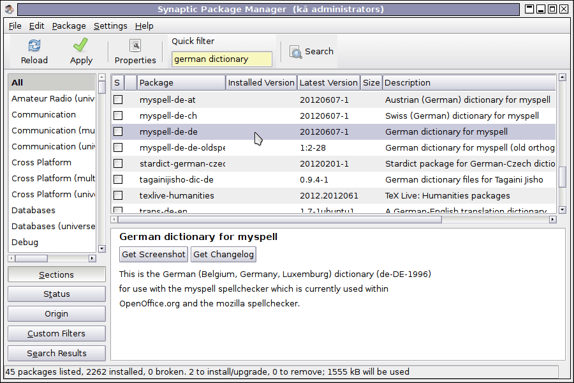The image size is (574, 383).
Task: Sort by the Package column header
Action: click(181, 82)
